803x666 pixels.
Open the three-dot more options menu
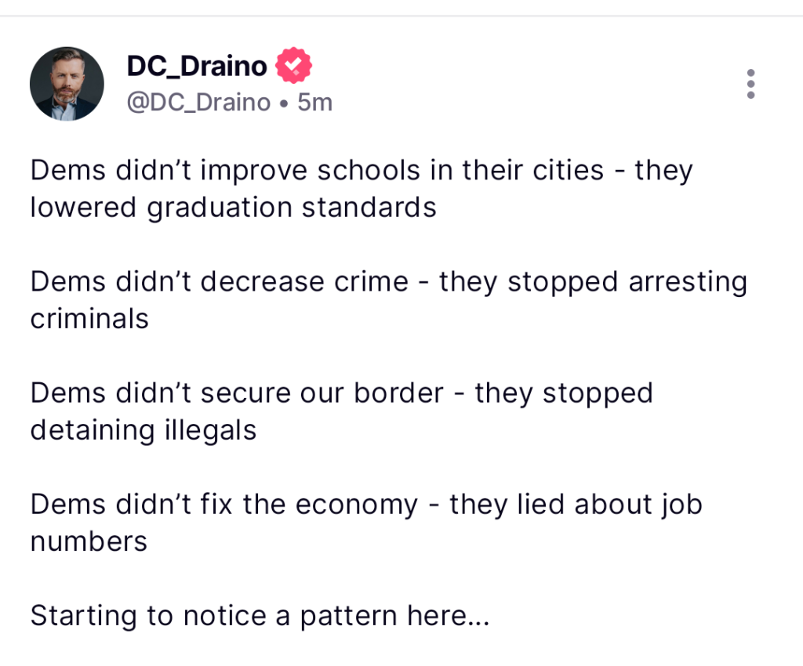pos(750,84)
